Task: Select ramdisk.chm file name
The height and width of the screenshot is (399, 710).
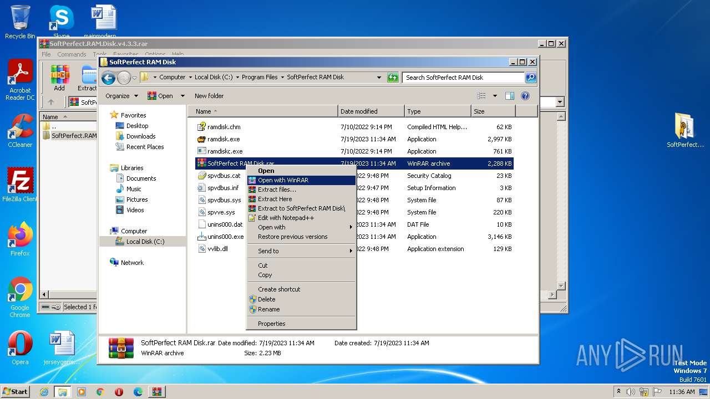Action: [x=224, y=127]
